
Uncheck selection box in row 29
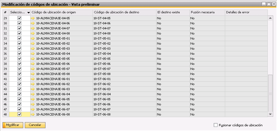pyautogui.click(x=20, y=18)
